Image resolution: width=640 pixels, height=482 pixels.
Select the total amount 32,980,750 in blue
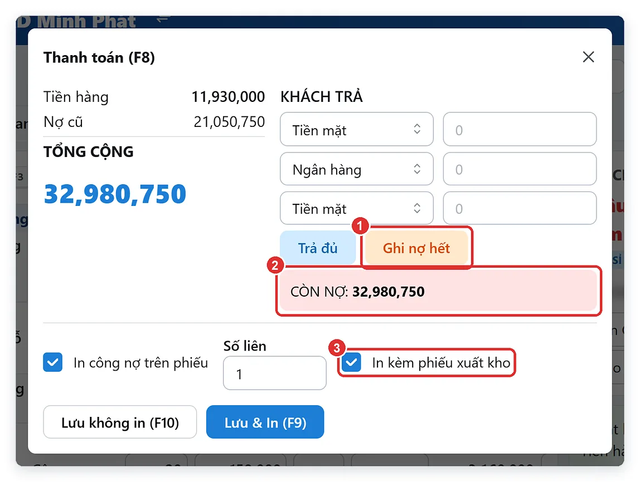115,194
